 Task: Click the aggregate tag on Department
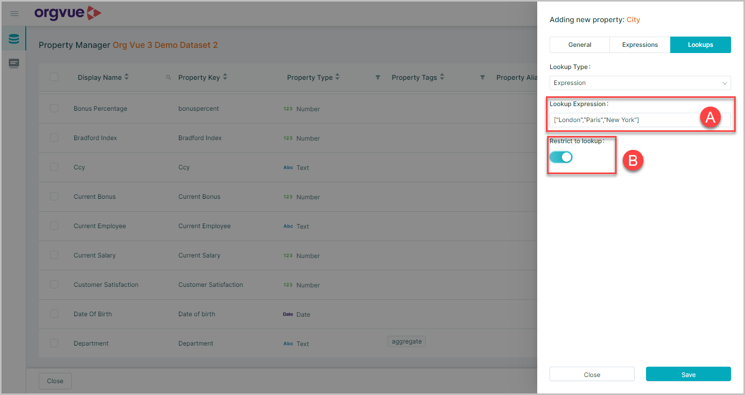[x=407, y=341]
